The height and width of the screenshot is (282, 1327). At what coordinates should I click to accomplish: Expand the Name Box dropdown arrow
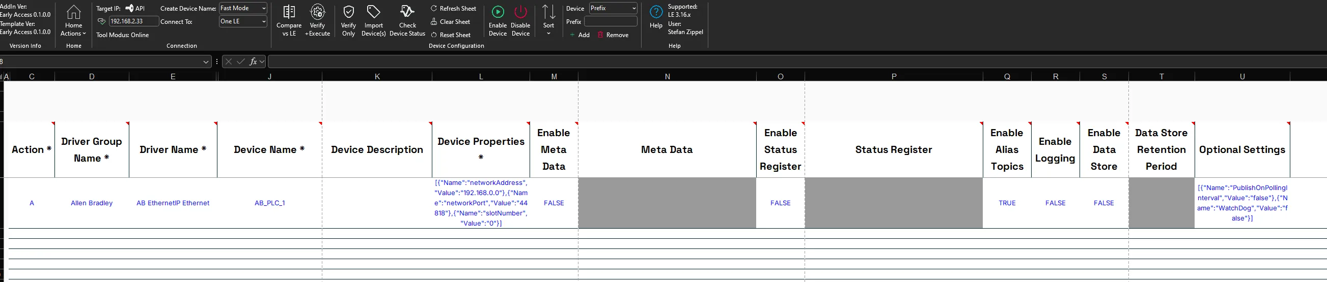(206, 61)
